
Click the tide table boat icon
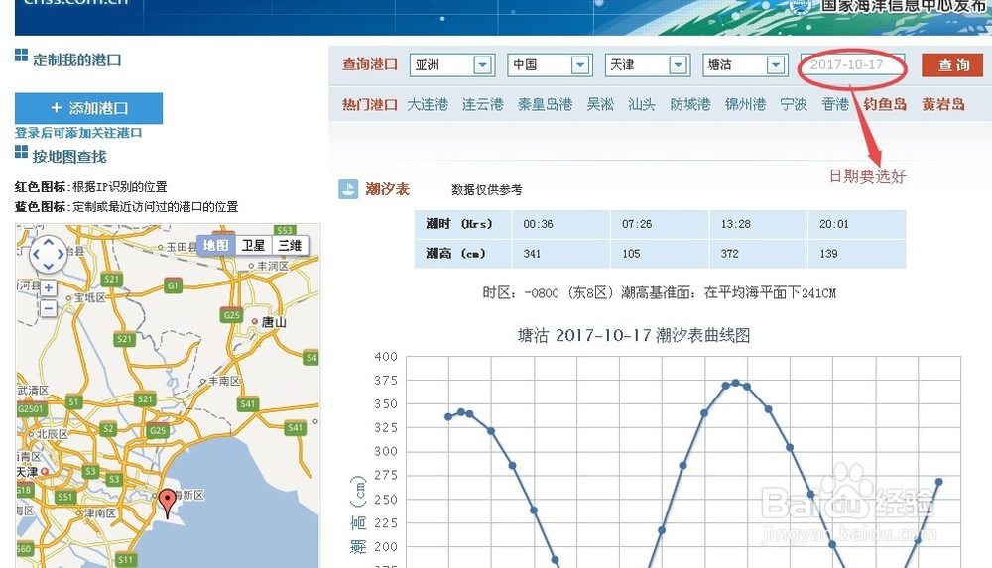[348, 189]
